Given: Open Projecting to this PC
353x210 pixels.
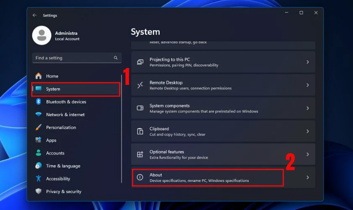Looking at the screenshot, I should point(223,62).
